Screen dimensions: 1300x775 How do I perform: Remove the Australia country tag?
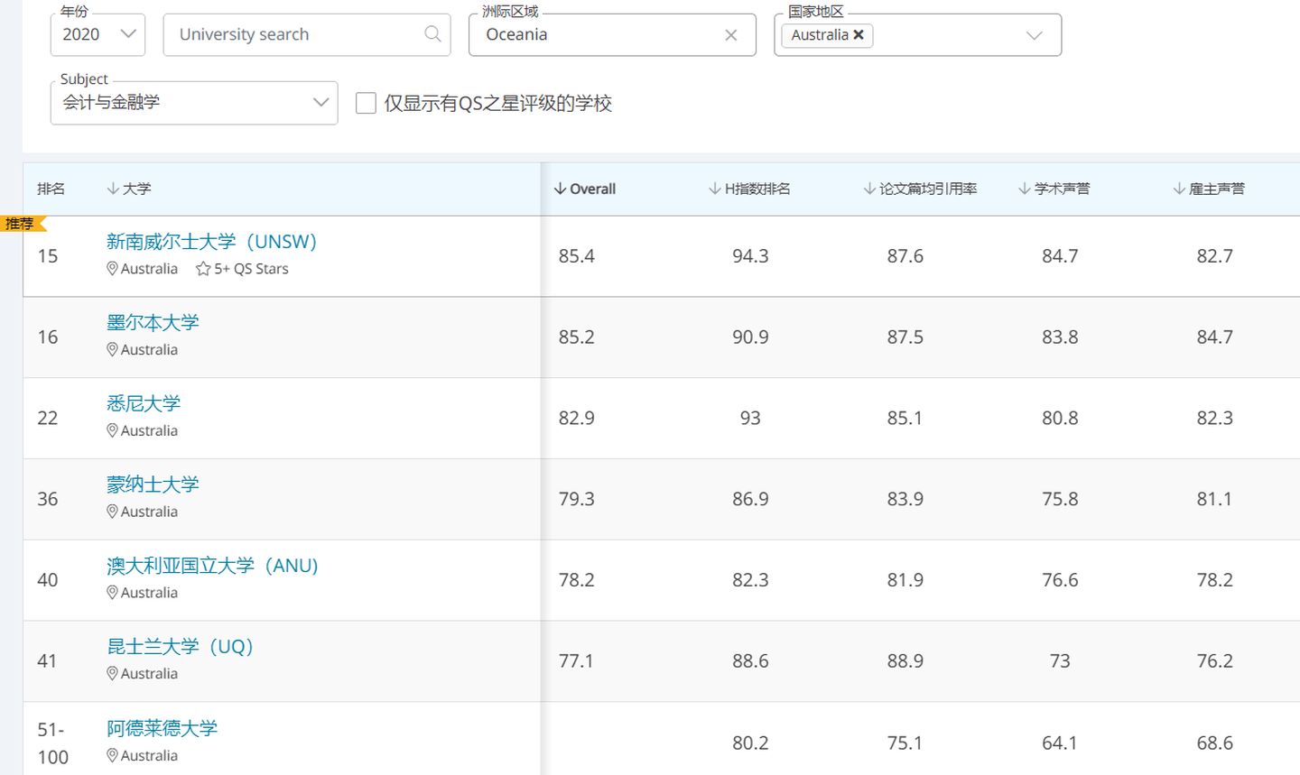[859, 34]
